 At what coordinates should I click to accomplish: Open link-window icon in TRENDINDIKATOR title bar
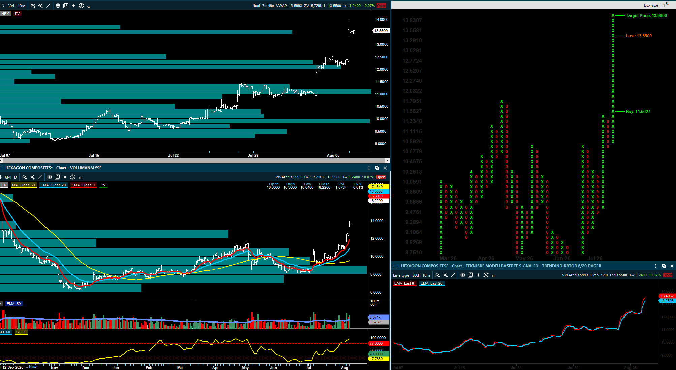pos(664,266)
